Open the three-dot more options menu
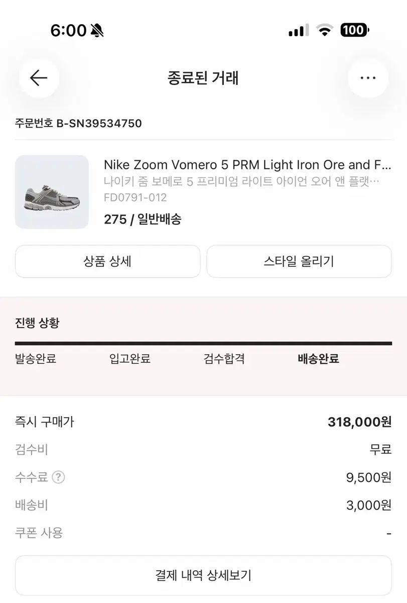The height and width of the screenshot is (603, 407). [368, 78]
